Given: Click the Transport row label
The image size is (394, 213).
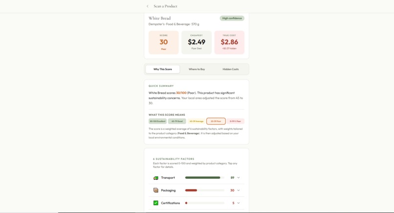Looking at the screenshot, I should (x=168, y=178).
